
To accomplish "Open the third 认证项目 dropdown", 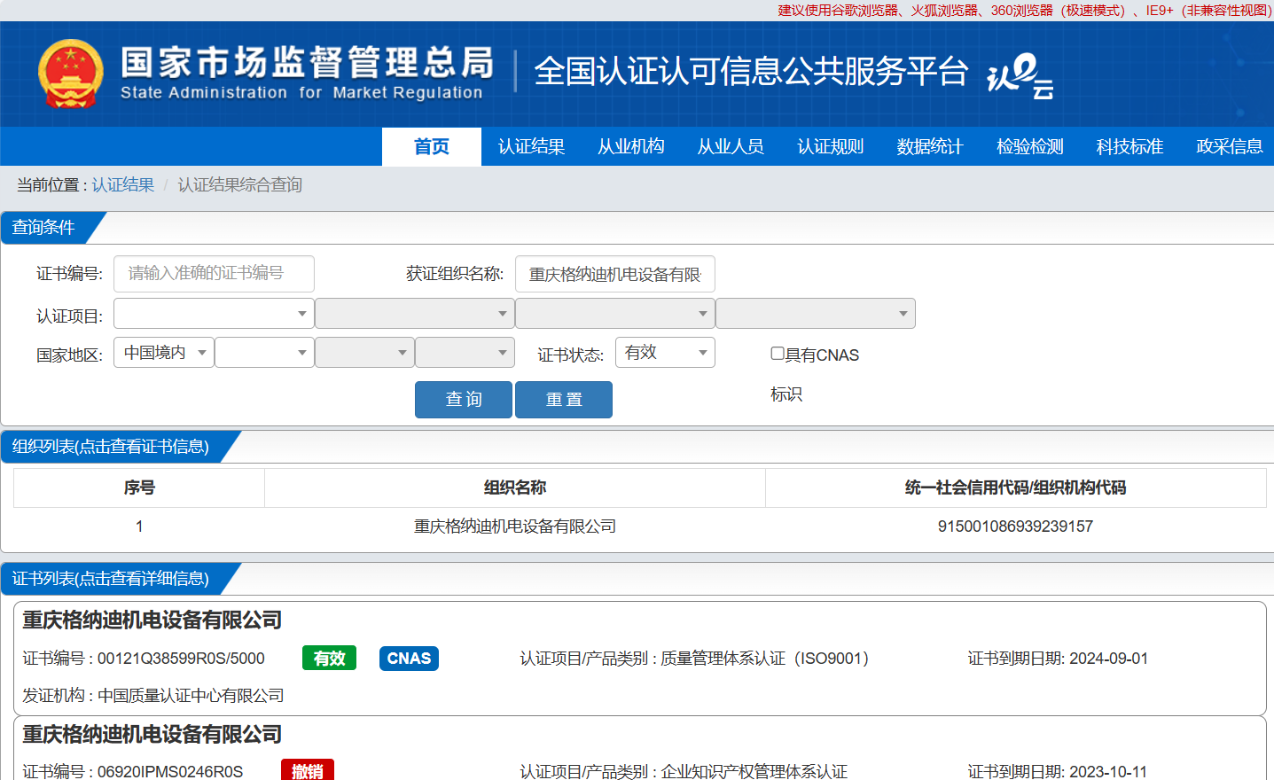I will 614,314.
